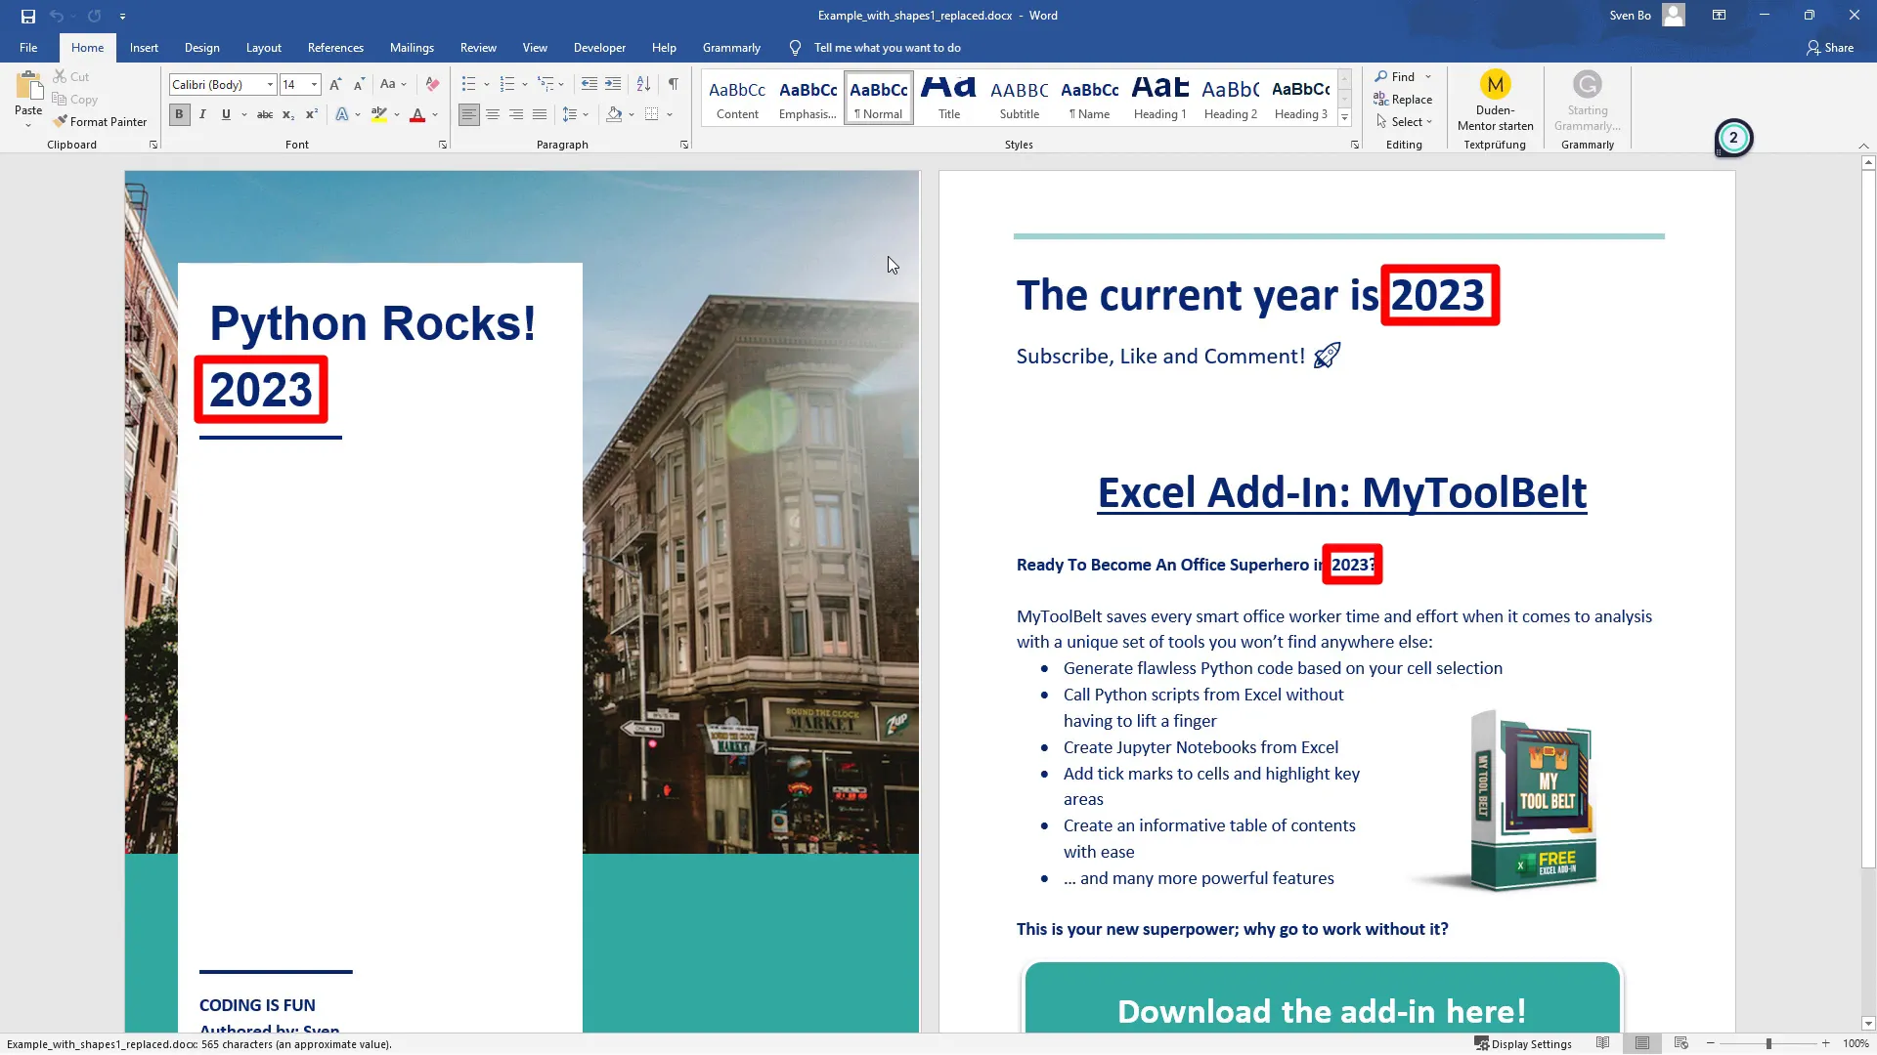Click the Grow Font Size icon
Image resolution: width=1877 pixels, height=1055 pixels.
pos(335,85)
